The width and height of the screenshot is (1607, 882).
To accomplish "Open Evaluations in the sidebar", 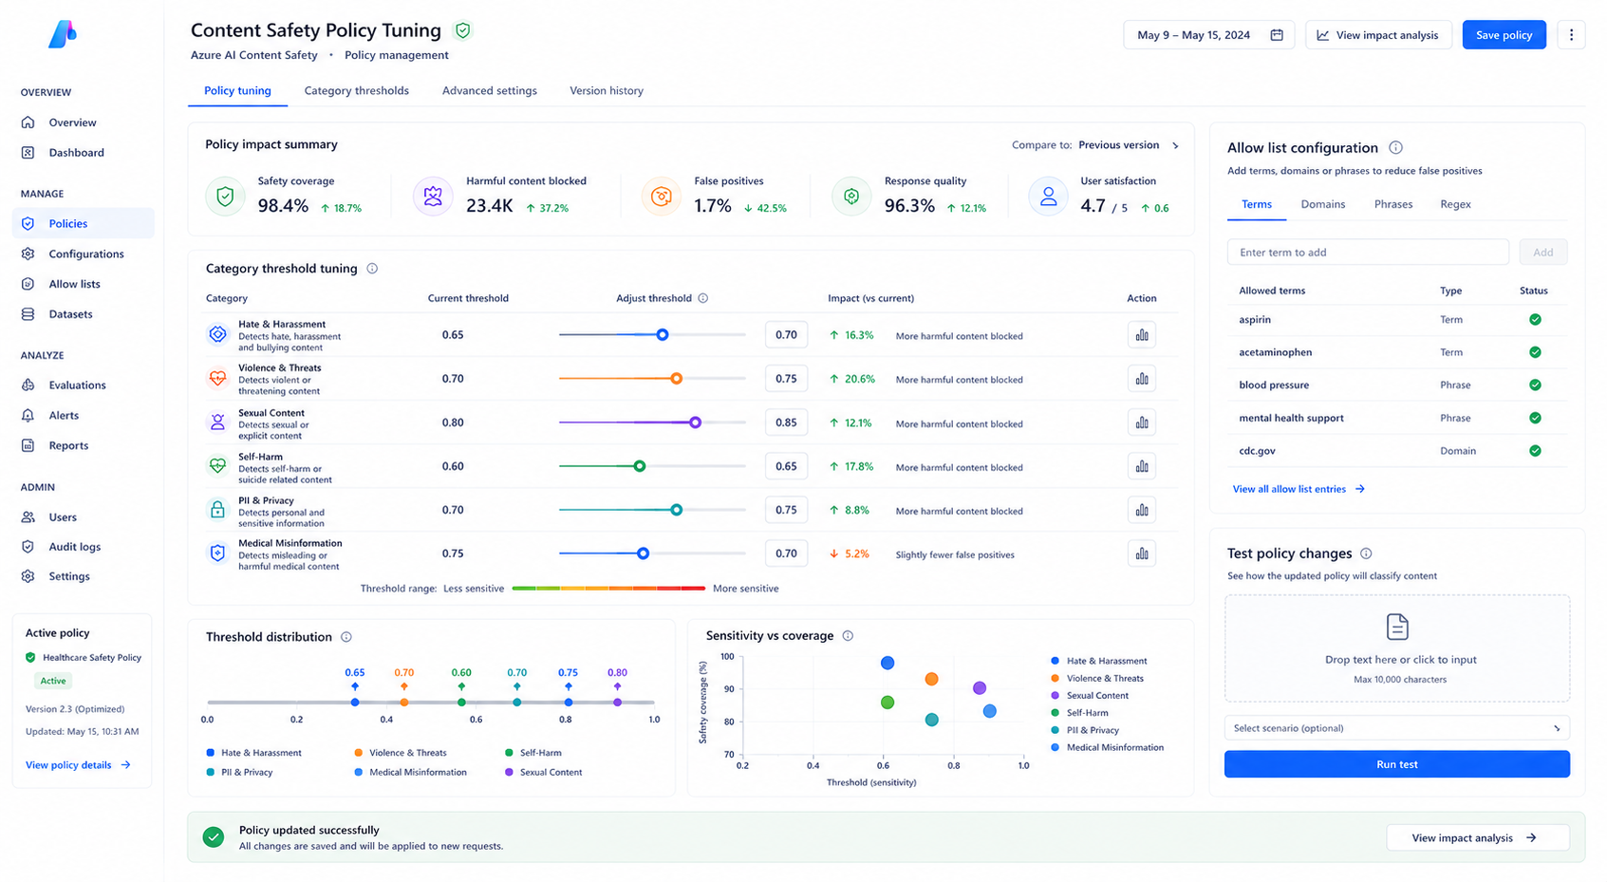I will [x=77, y=385].
